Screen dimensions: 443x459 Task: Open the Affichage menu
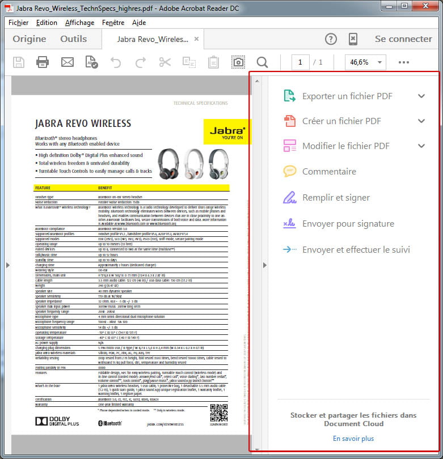[79, 23]
